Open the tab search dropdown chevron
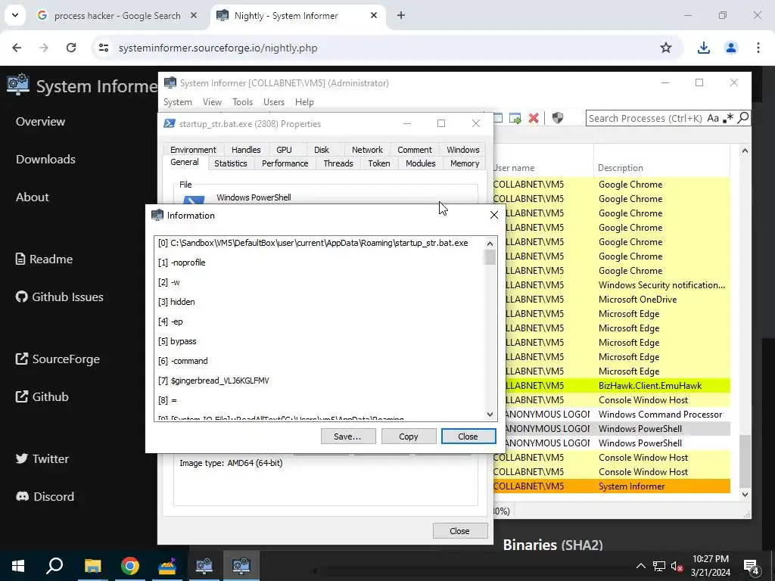This screenshot has height=581, width=775. 15,15
